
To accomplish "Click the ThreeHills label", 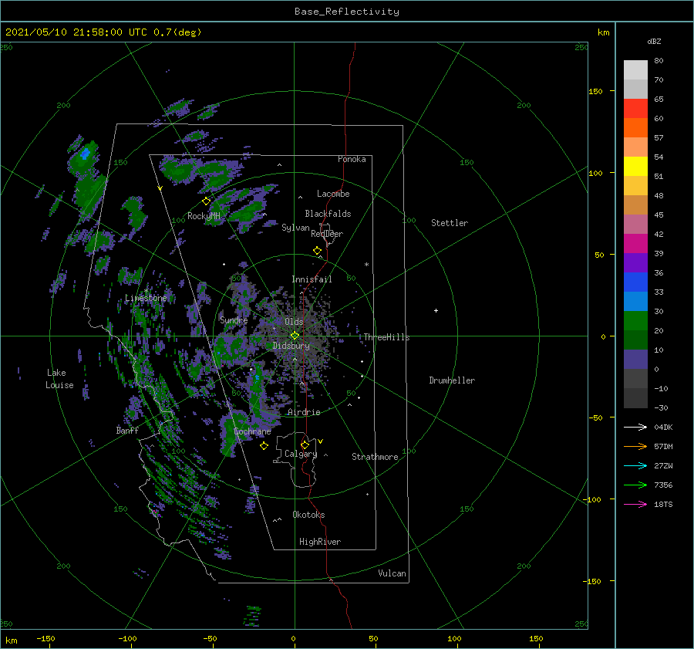I will click(387, 337).
